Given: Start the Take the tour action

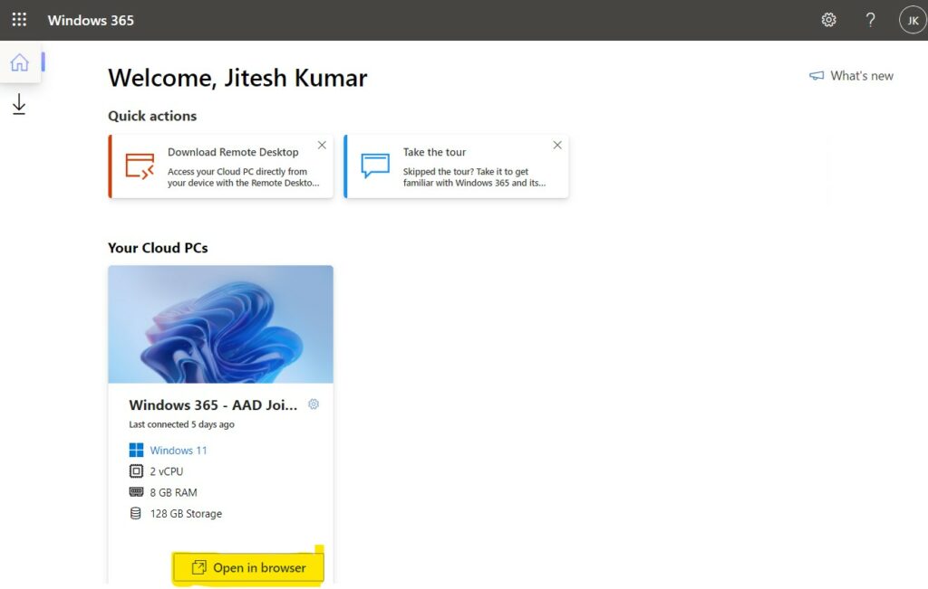Looking at the screenshot, I should tap(457, 166).
